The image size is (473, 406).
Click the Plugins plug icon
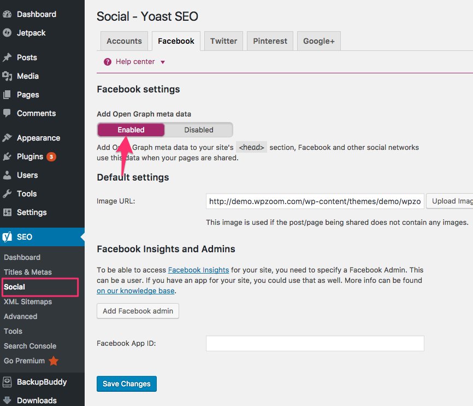pos(7,156)
